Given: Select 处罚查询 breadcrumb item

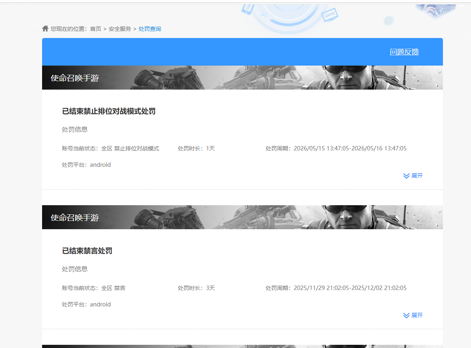Looking at the screenshot, I should pyautogui.click(x=150, y=29).
